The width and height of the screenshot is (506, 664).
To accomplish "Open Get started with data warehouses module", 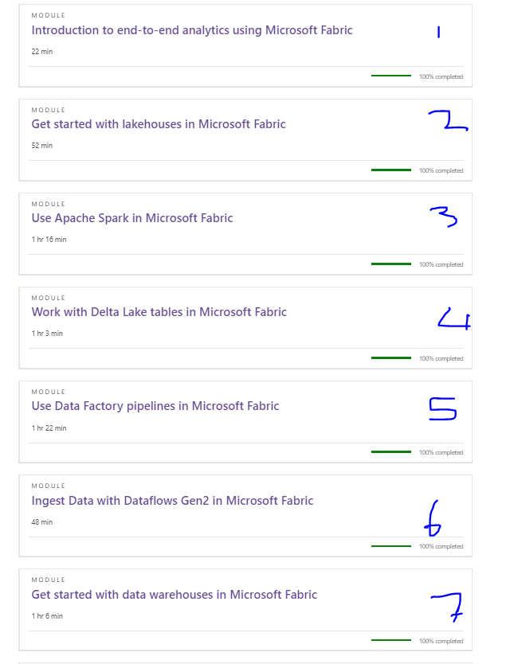I will click(174, 595).
